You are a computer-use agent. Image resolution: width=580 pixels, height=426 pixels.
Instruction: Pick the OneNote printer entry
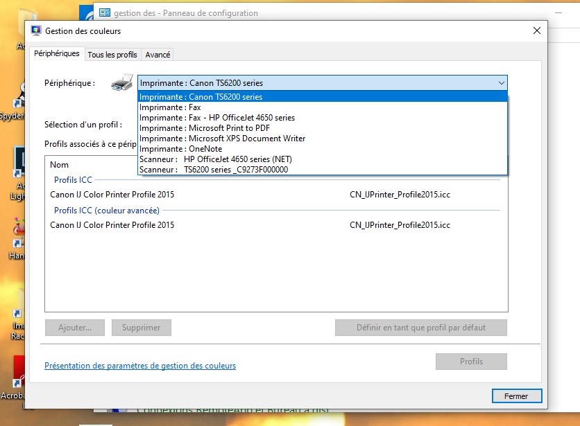tap(322, 148)
